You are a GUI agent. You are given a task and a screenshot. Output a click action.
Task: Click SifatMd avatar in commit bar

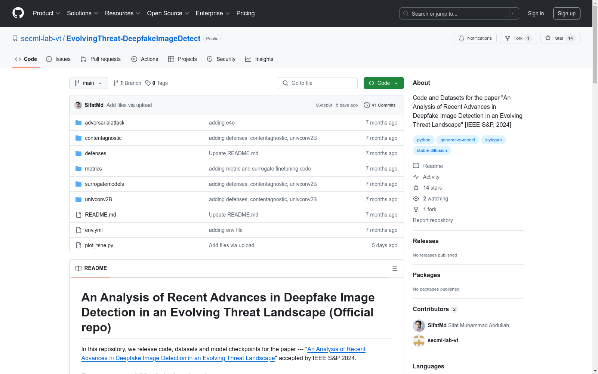coord(78,105)
